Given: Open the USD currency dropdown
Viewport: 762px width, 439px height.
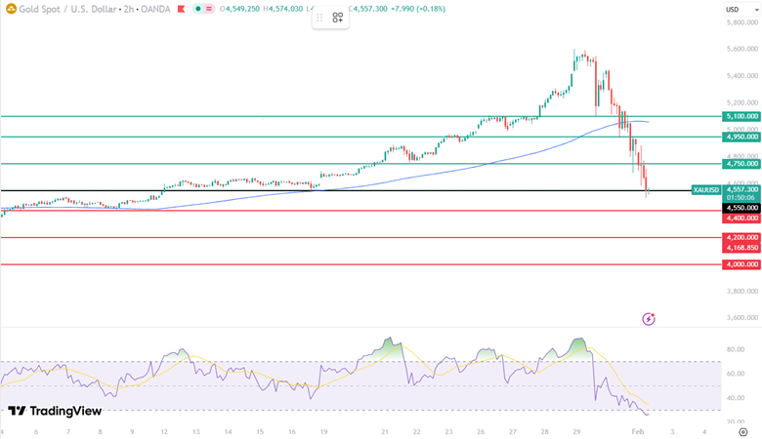Looking at the screenshot, I should click(x=733, y=10).
